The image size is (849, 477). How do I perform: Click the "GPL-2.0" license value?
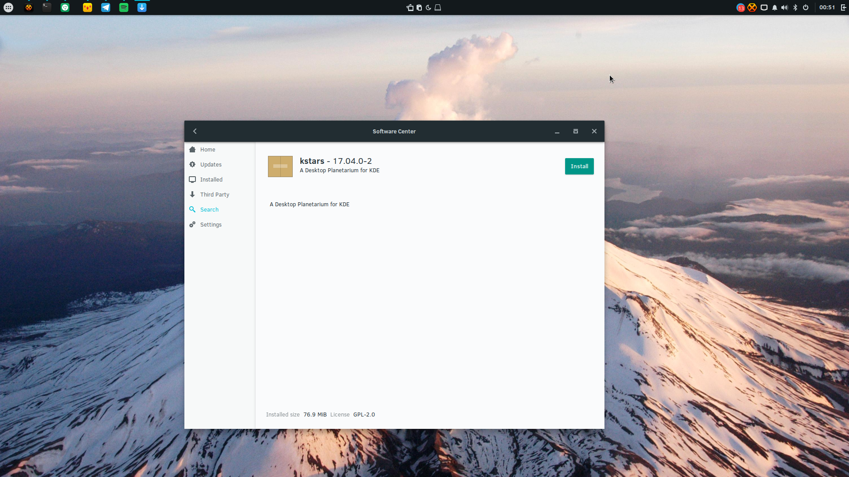coord(364,415)
